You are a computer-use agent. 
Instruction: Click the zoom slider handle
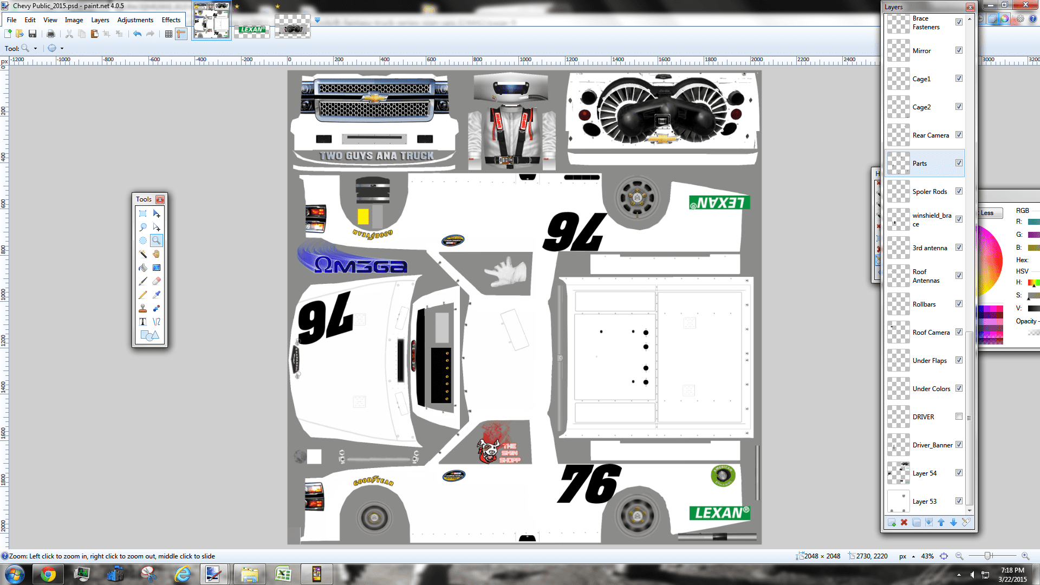988,556
